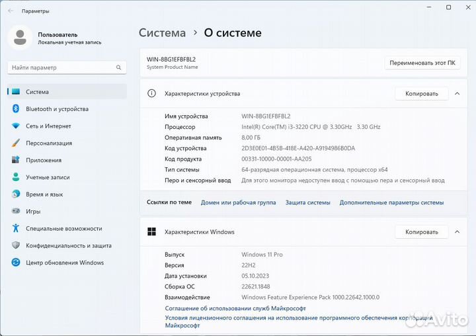Select Учетные записи category
This screenshot has height=336, width=476.
coord(67,177)
